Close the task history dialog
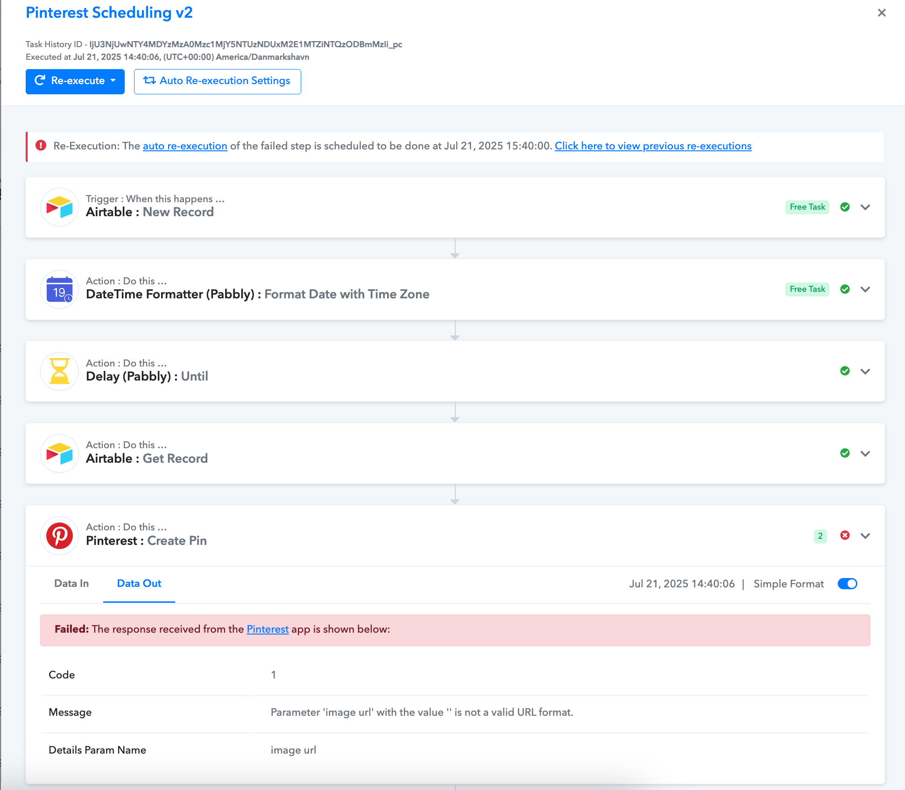The width and height of the screenshot is (905, 790). (882, 13)
